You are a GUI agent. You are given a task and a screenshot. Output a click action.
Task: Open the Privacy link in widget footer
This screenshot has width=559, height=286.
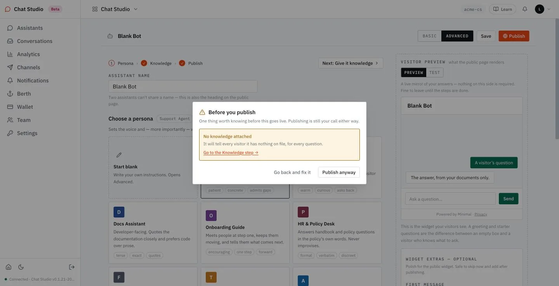point(481,214)
